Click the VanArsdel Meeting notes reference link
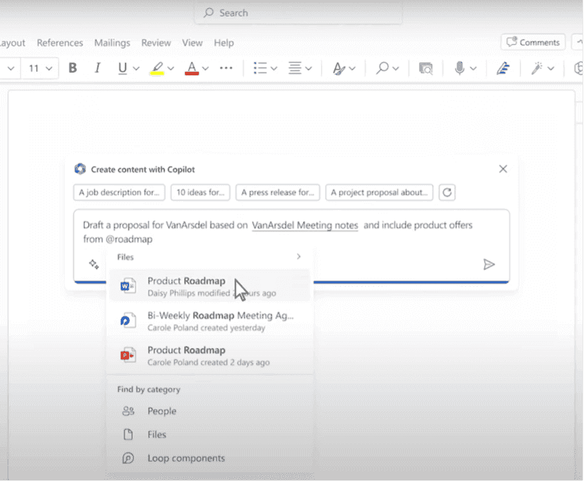This screenshot has width=586, height=483. tap(305, 225)
